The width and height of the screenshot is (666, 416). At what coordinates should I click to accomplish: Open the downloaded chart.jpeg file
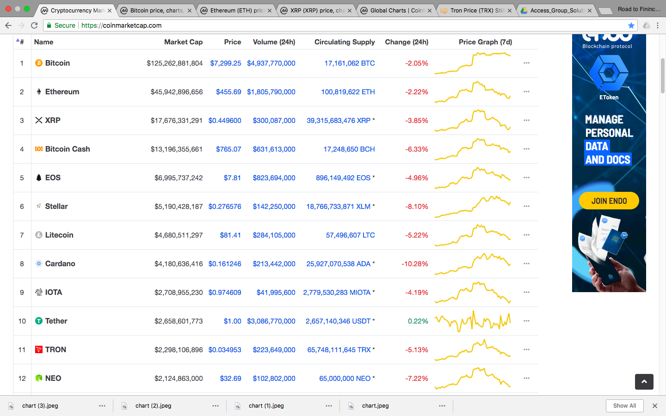click(375, 406)
